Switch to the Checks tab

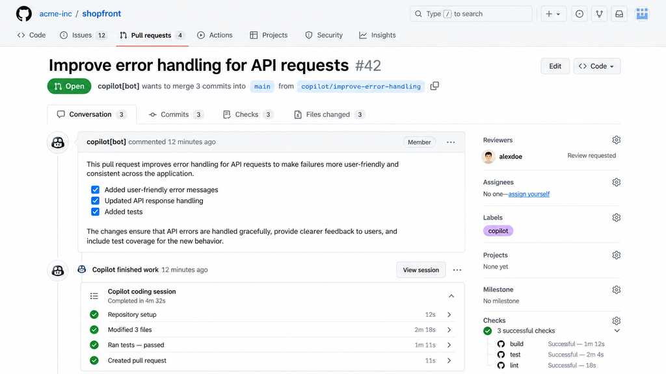pyautogui.click(x=248, y=114)
